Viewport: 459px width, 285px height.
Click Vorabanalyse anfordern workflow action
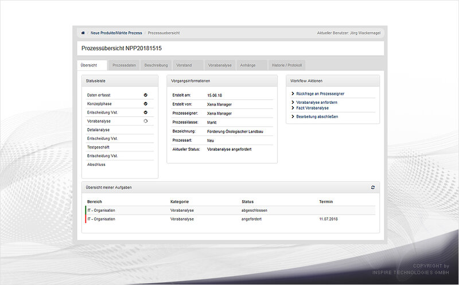[x=317, y=103]
